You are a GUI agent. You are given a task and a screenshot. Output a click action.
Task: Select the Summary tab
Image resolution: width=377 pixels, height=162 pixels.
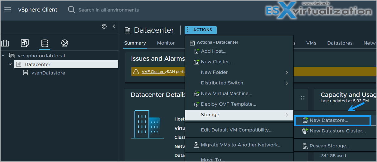(135, 43)
